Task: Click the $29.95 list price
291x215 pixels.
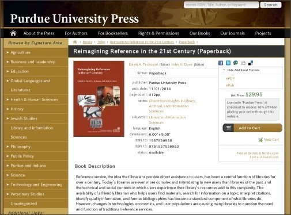Action: tap(254, 94)
